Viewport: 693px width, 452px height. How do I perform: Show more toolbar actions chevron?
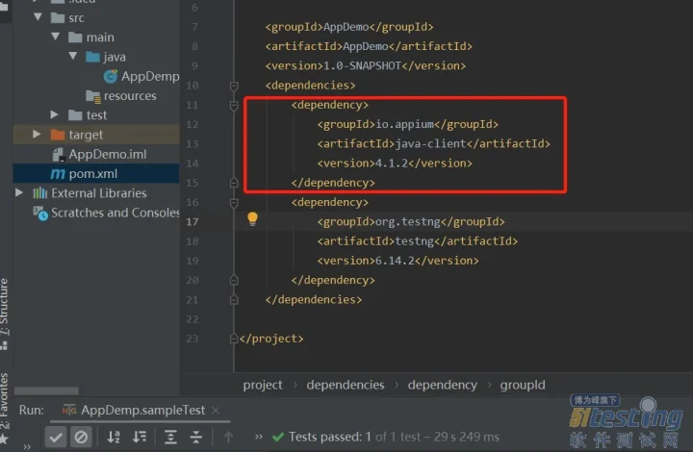click(x=259, y=437)
